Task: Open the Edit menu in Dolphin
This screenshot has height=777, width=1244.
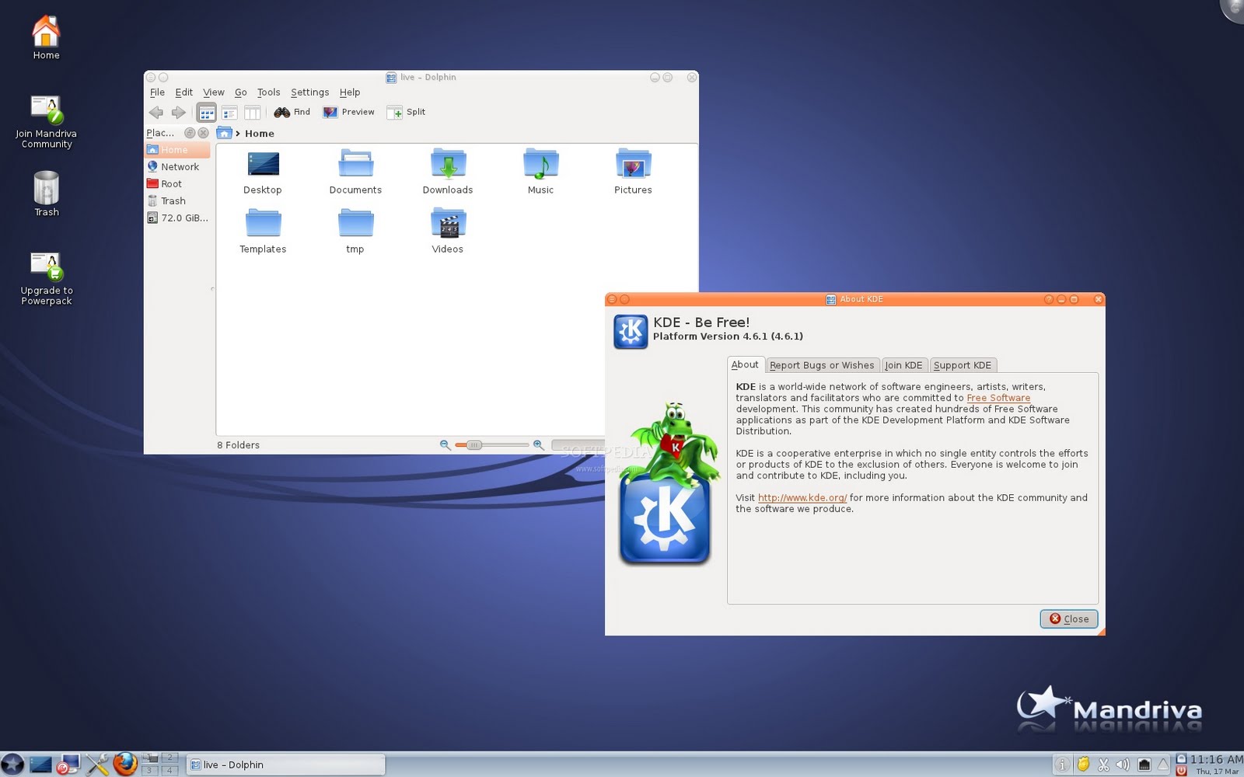Action: pyautogui.click(x=183, y=92)
